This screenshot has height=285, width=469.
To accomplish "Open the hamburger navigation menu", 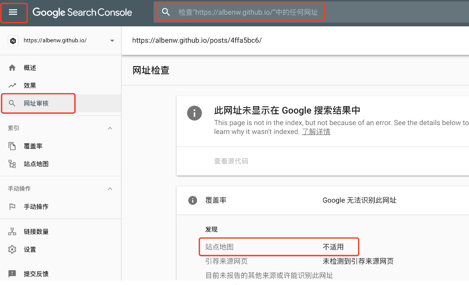I will click(x=13, y=12).
